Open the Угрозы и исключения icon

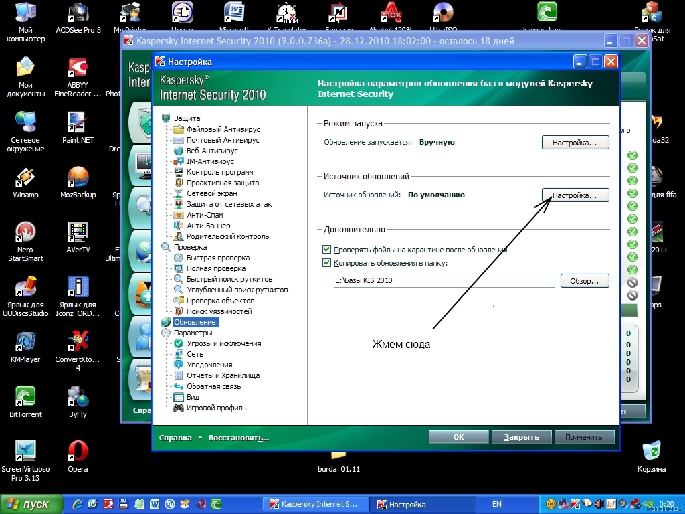(178, 343)
